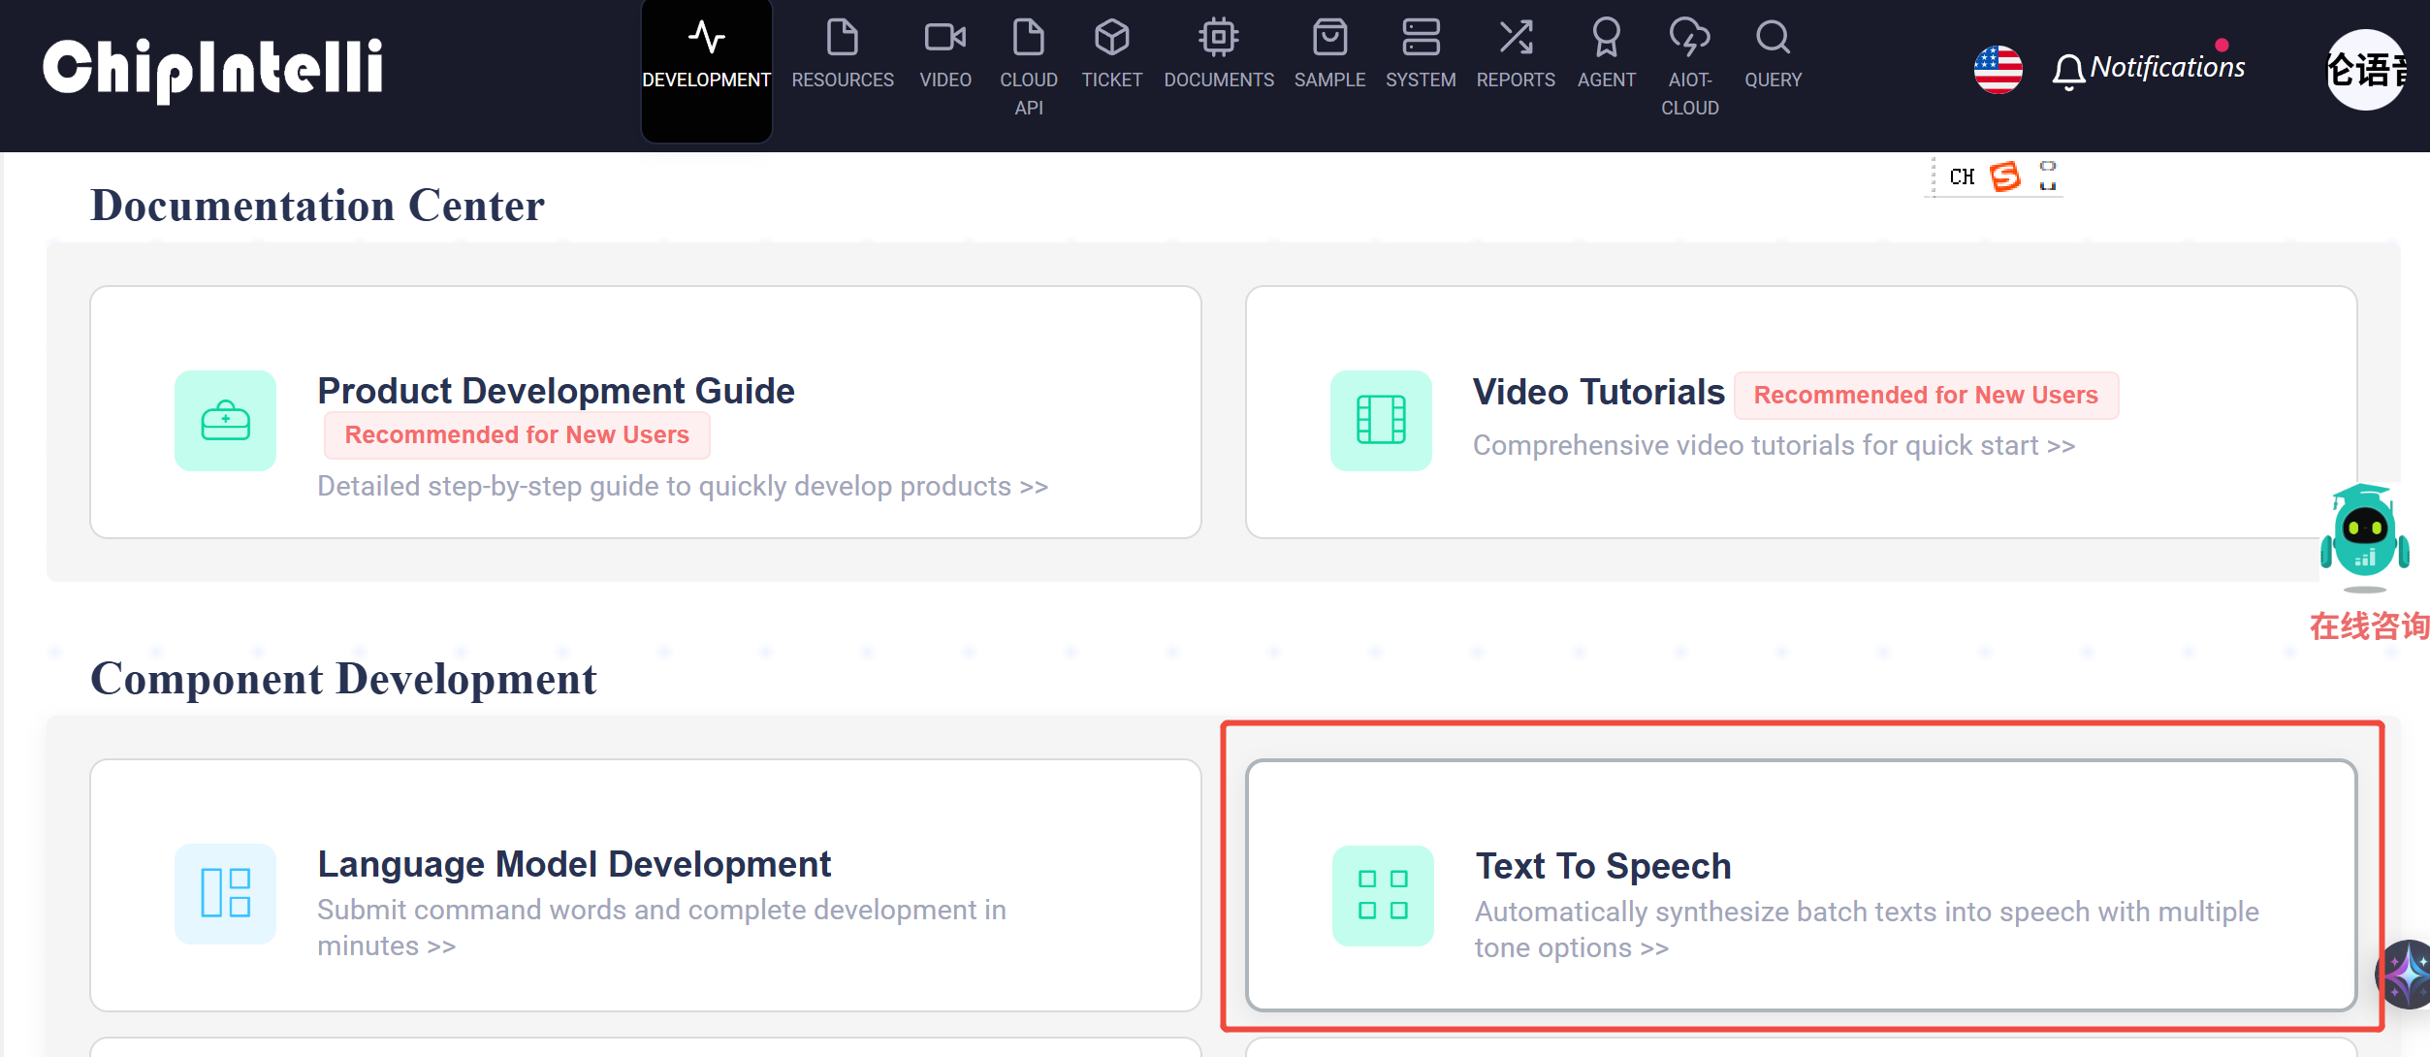The height and width of the screenshot is (1057, 2430).
Task: Click the Sample shopping bag icon
Action: (x=1329, y=39)
